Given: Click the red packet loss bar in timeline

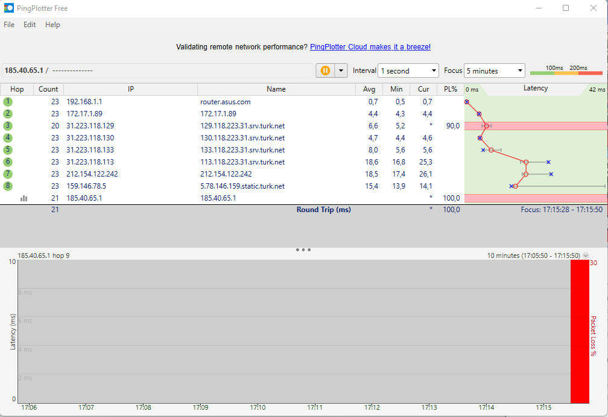Looking at the screenshot, I should 580,331.
